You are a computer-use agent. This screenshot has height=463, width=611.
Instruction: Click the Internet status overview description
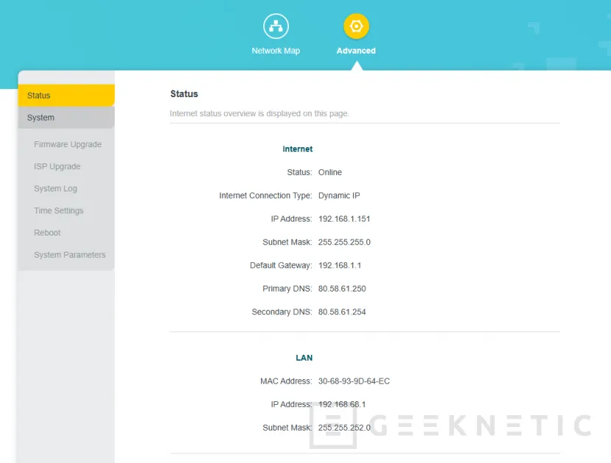pyautogui.click(x=259, y=113)
